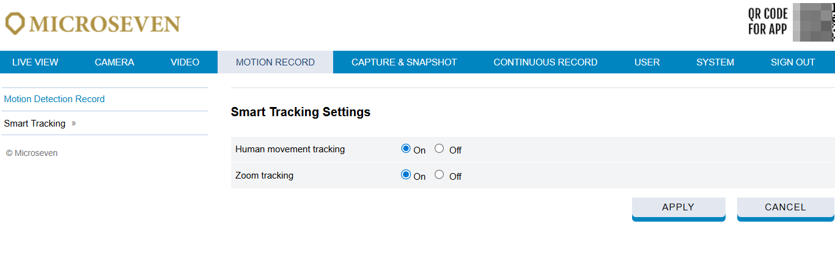
Task: Turn Human movement tracking Off
Action: [439, 149]
